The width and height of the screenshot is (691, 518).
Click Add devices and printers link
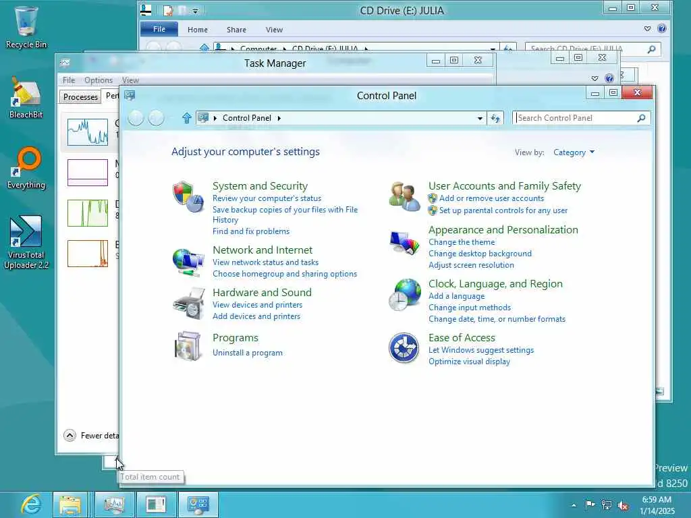click(x=256, y=316)
